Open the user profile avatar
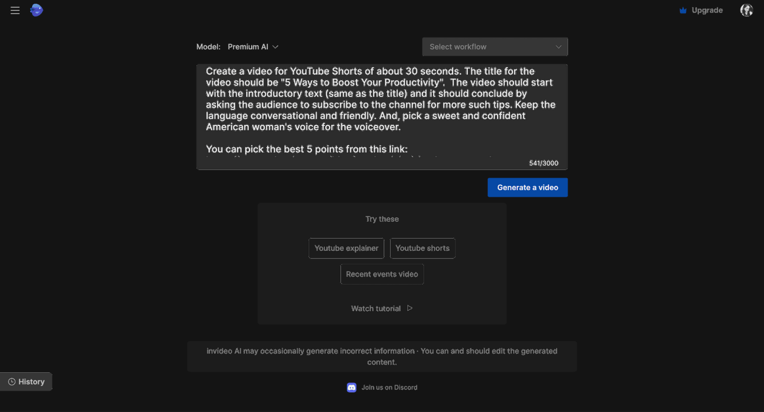The height and width of the screenshot is (412, 764). 746,10
